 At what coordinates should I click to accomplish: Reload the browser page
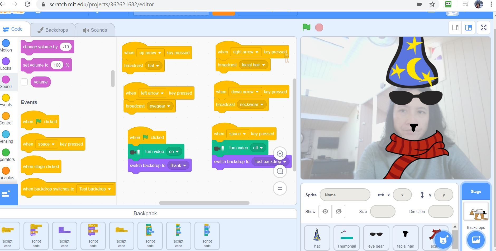pos(27,4)
